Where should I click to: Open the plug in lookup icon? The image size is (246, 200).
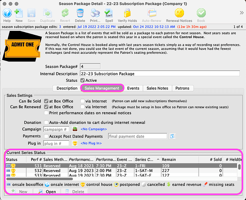75,143
